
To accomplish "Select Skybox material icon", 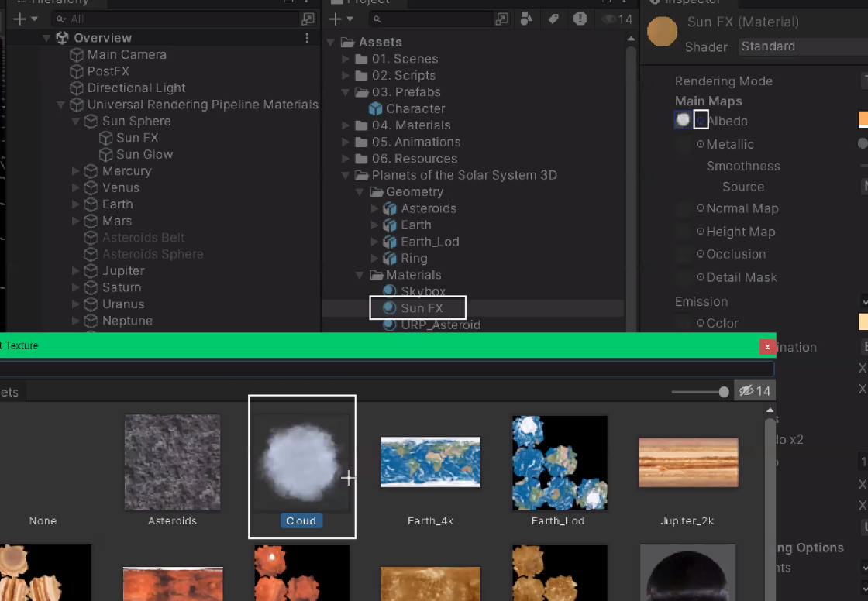I will (390, 290).
